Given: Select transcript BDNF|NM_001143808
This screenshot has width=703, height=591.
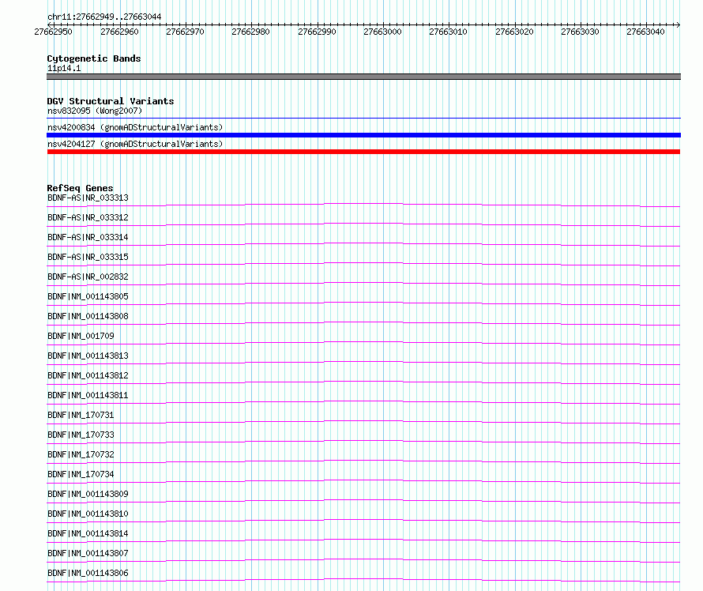Looking at the screenshot, I should (88, 316).
